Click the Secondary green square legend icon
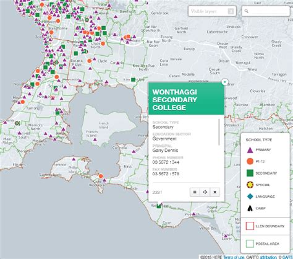 coord(250,173)
